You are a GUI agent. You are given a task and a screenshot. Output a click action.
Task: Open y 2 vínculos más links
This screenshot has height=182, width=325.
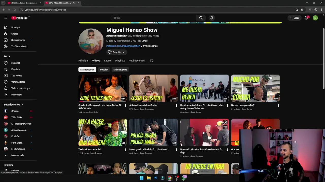point(149,46)
